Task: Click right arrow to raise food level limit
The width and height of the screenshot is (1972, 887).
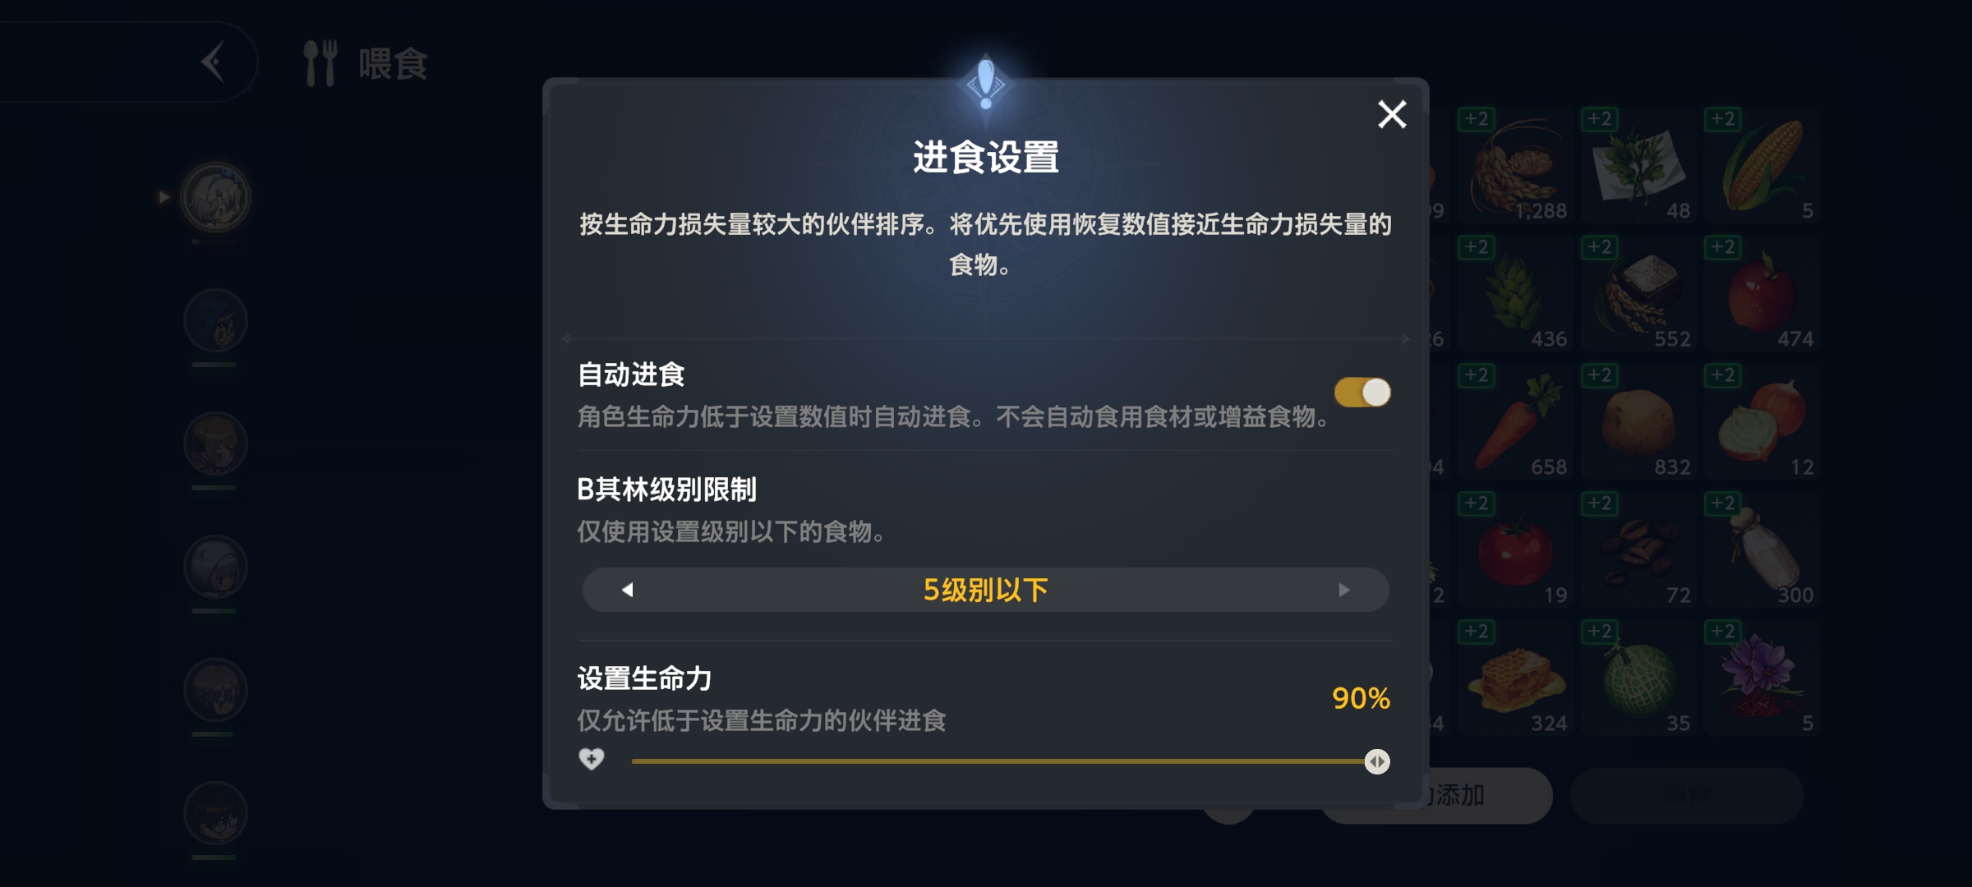Action: [1343, 590]
